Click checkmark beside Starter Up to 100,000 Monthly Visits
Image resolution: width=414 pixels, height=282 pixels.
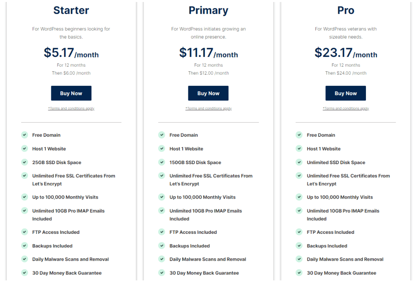24,197
